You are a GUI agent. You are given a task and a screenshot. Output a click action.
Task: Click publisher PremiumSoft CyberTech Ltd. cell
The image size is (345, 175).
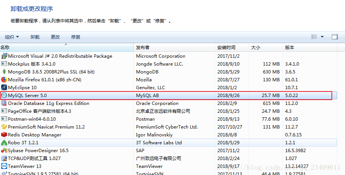coord(167,127)
